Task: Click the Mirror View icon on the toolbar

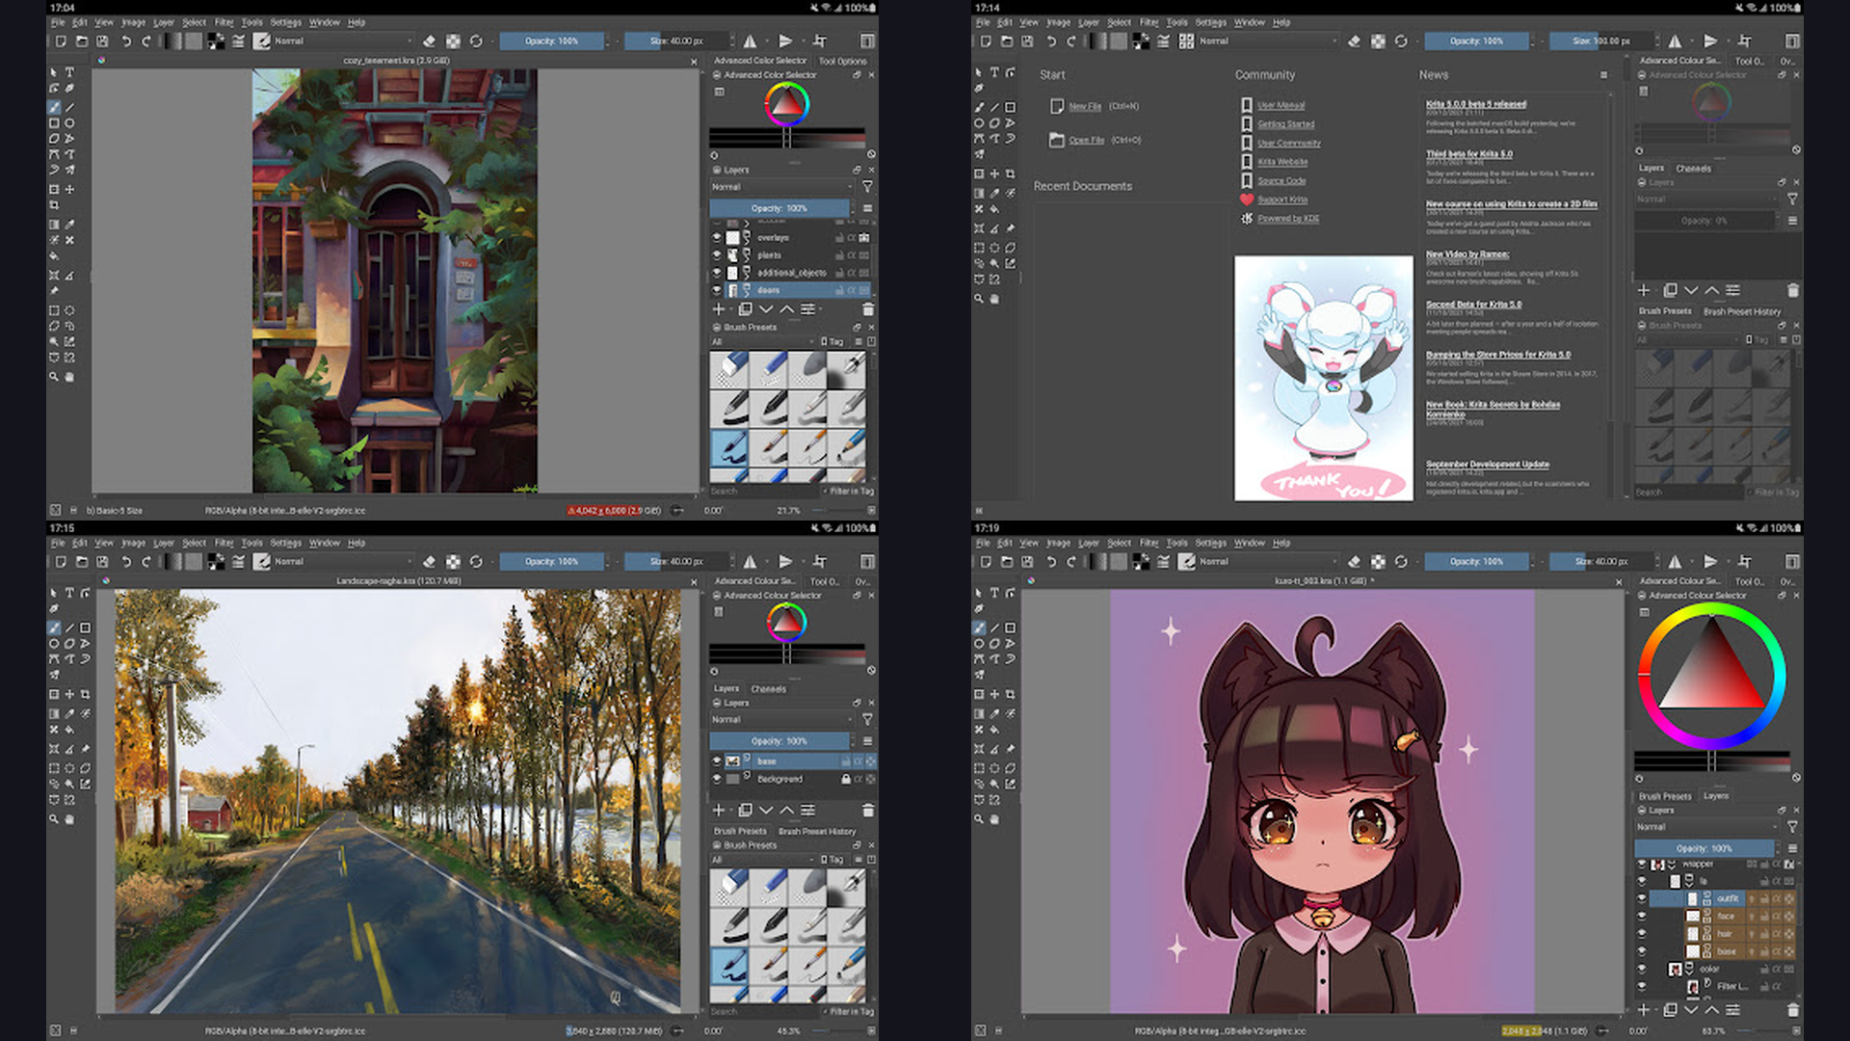Action: click(751, 41)
